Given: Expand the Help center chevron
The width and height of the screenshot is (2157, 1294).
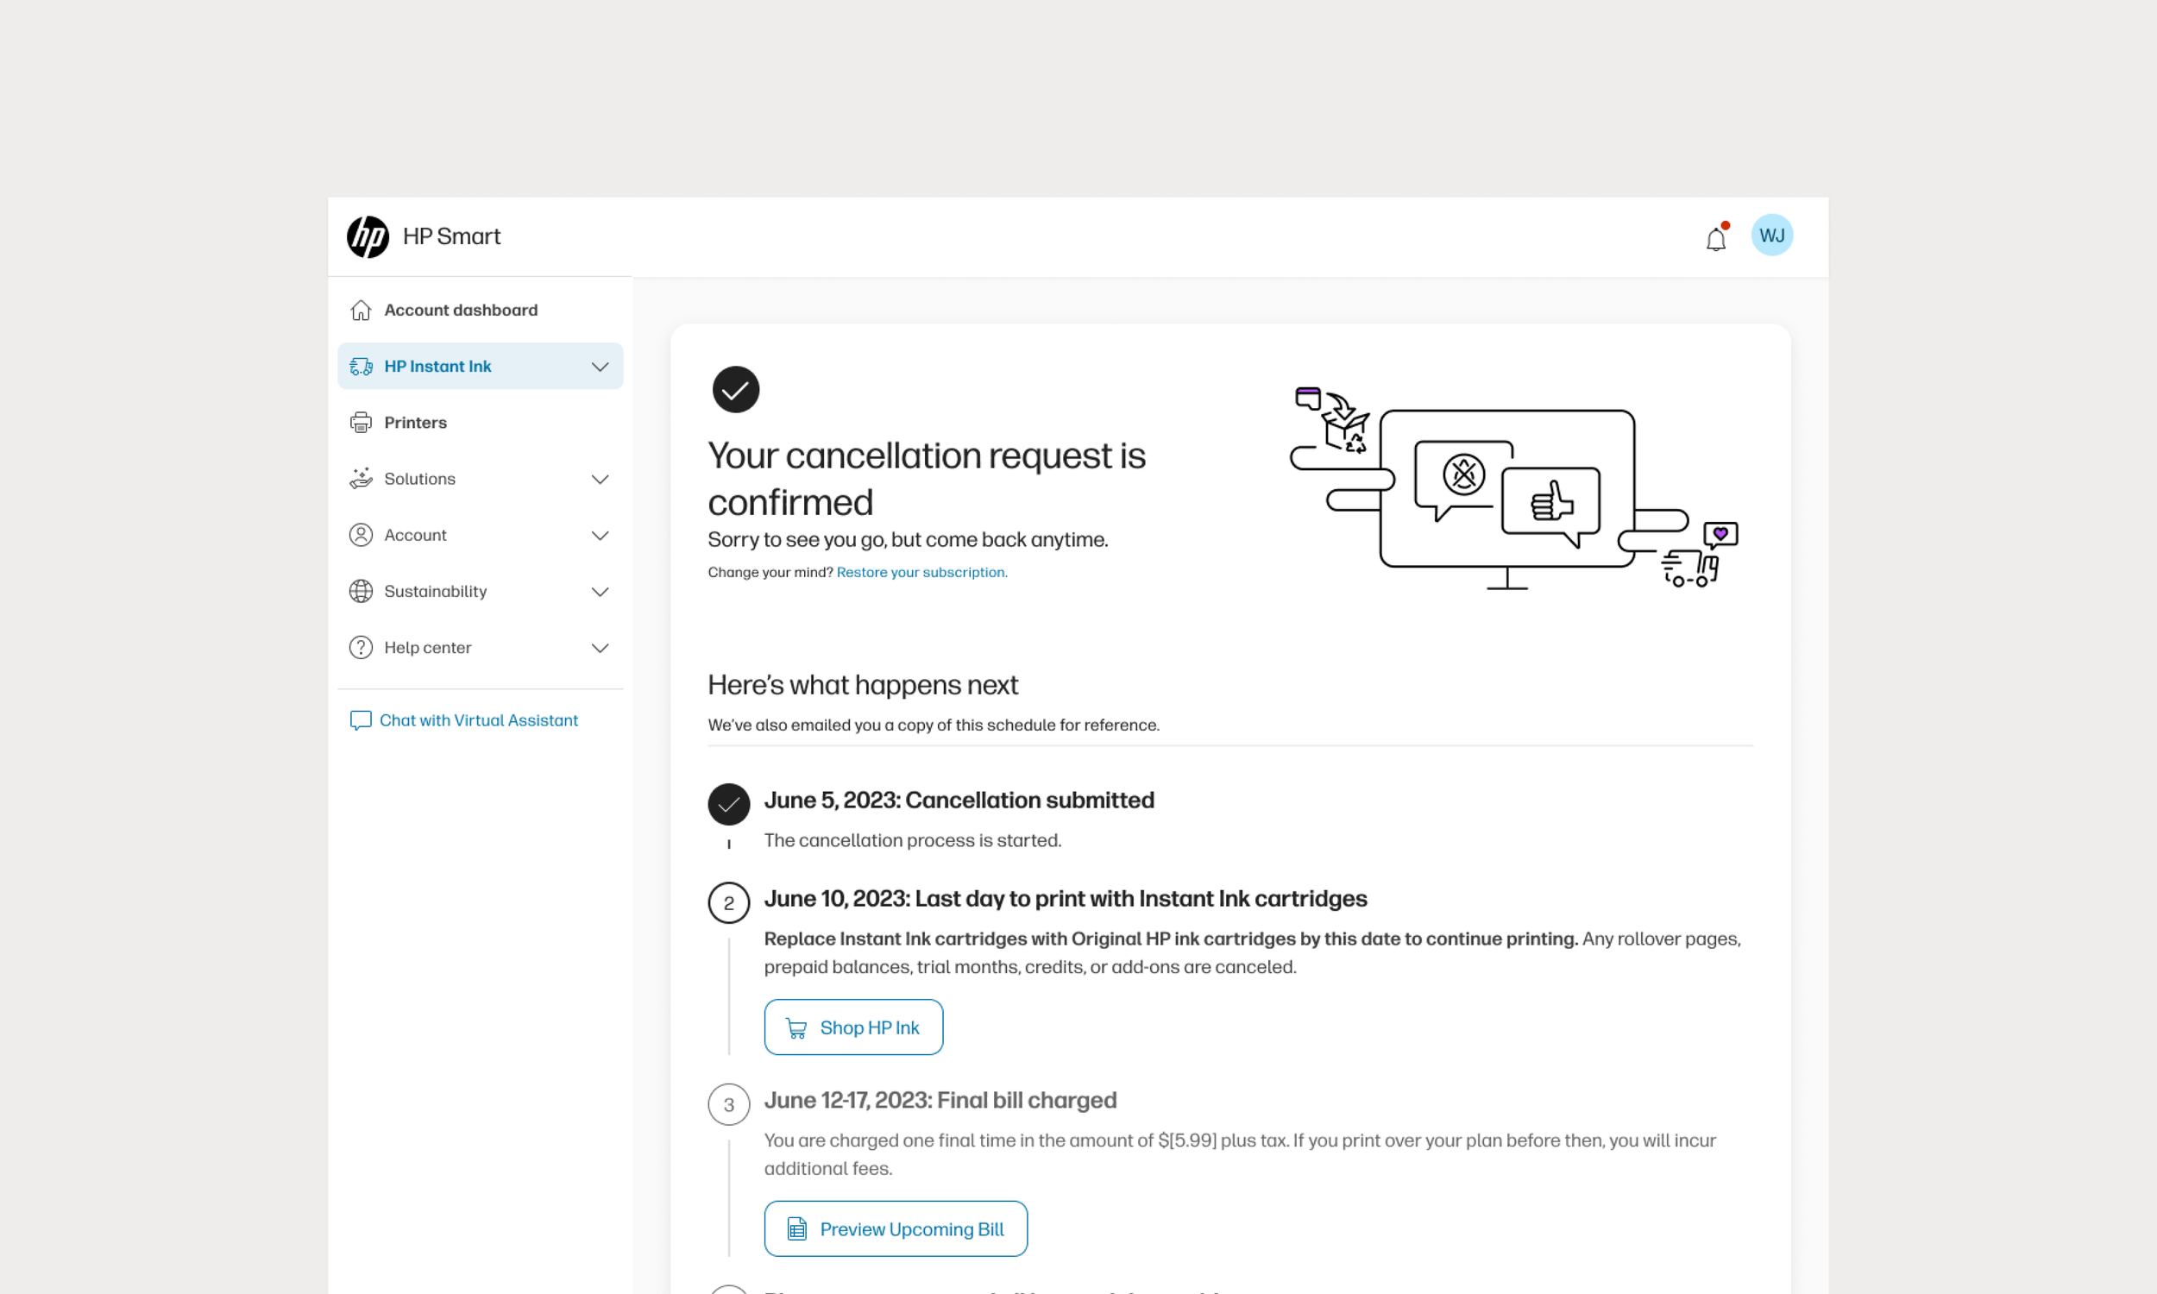Looking at the screenshot, I should point(600,648).
